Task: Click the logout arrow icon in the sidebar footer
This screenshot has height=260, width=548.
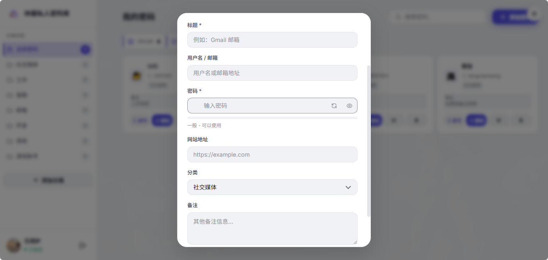Action: point(83,245)
